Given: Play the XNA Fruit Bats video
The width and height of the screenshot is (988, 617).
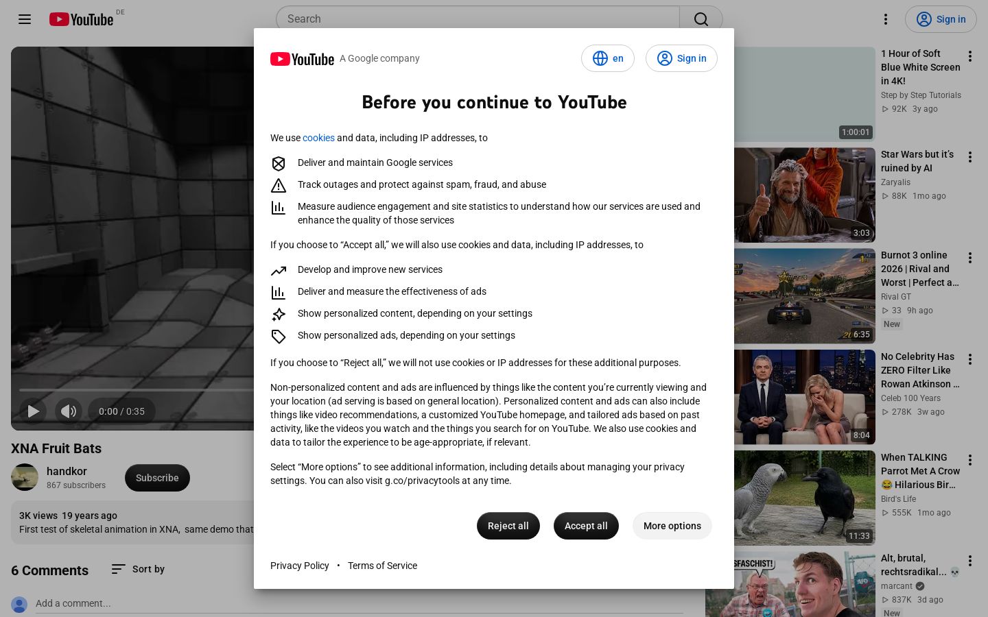Looking at the screenshot, I should (x=33, y=411).
